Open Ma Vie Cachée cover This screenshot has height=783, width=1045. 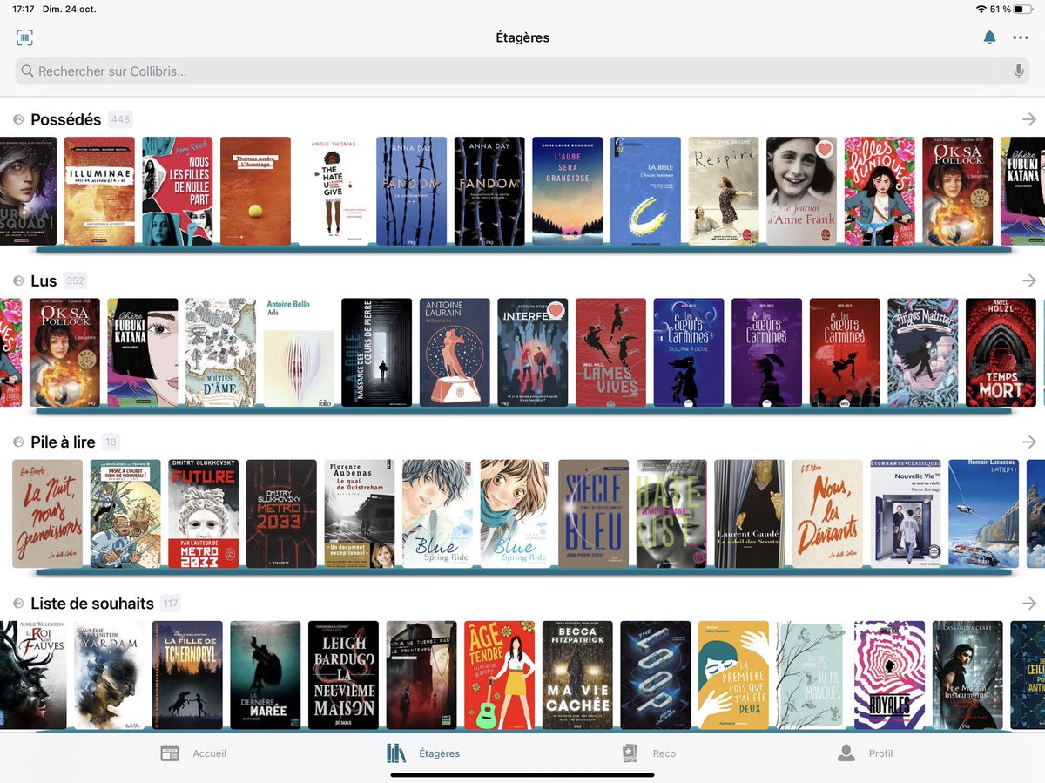[x=577, y=675]
